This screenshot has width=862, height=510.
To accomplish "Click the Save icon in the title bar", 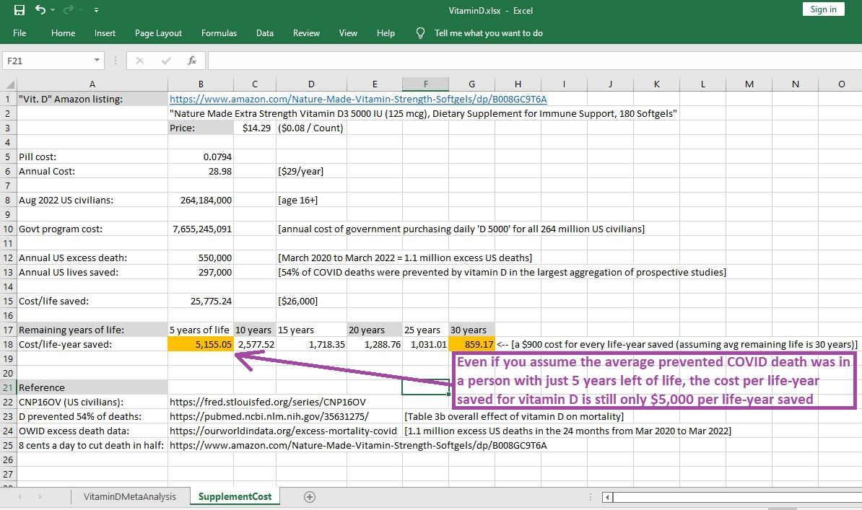I will 19,10.
